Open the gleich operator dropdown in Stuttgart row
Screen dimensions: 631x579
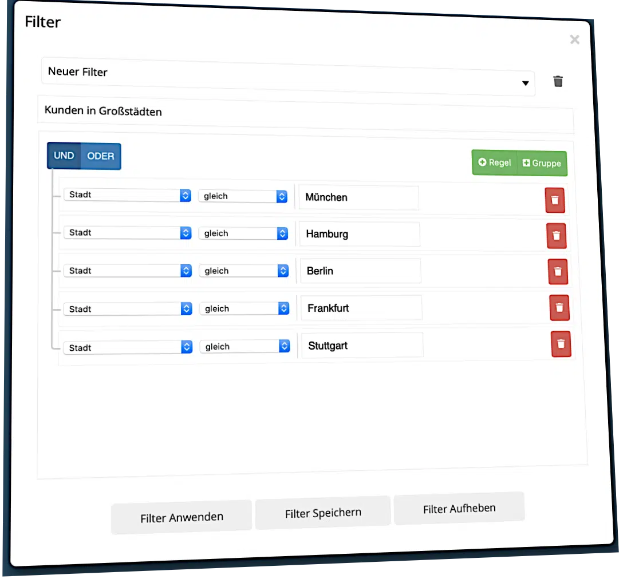(244, 346)
